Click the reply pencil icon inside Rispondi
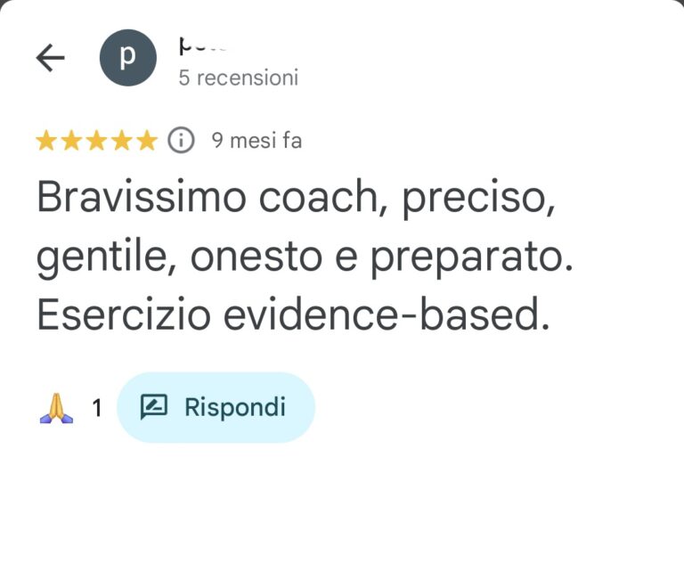Screen dimensions: 684x563 153,407
